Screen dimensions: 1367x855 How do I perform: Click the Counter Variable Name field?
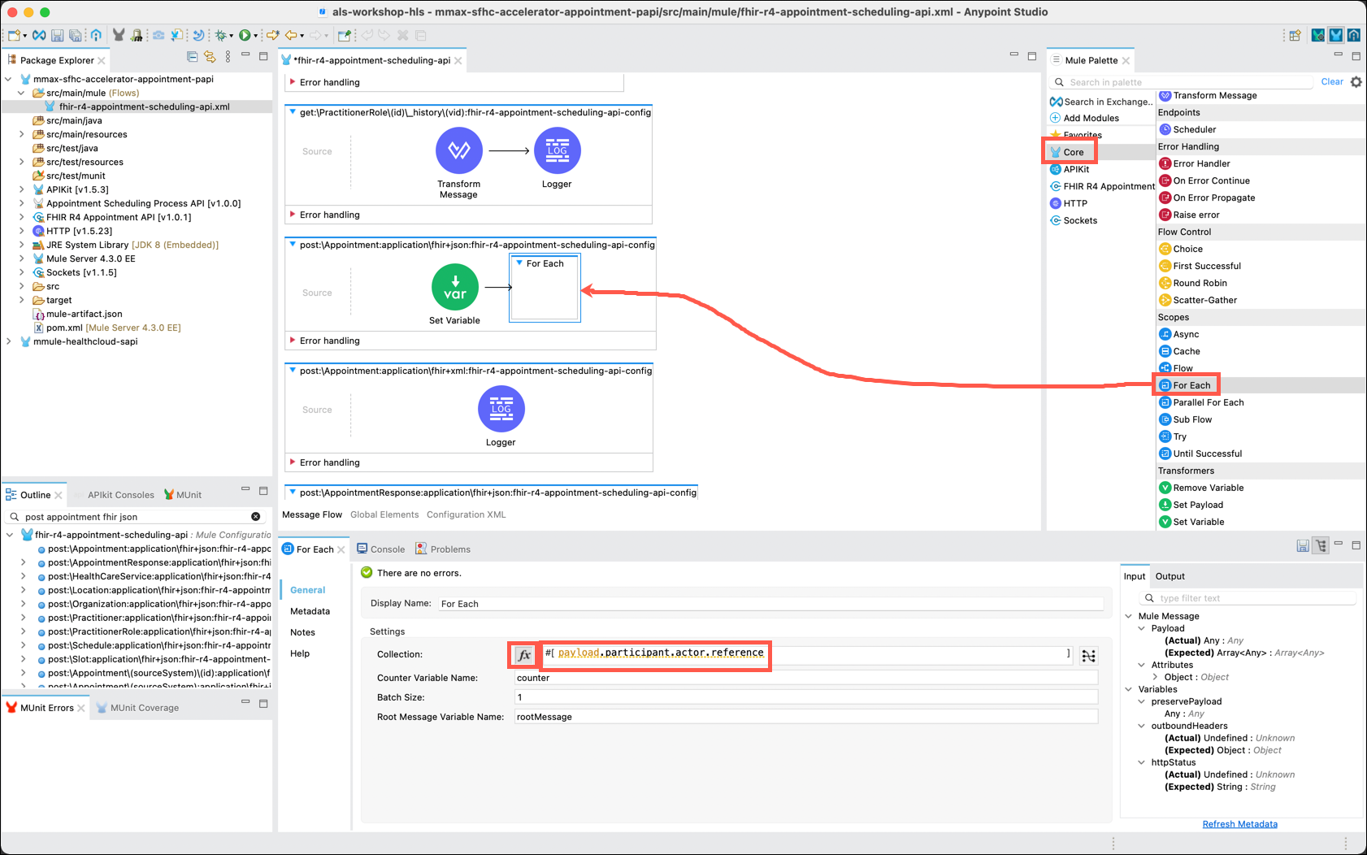point(806,678)
